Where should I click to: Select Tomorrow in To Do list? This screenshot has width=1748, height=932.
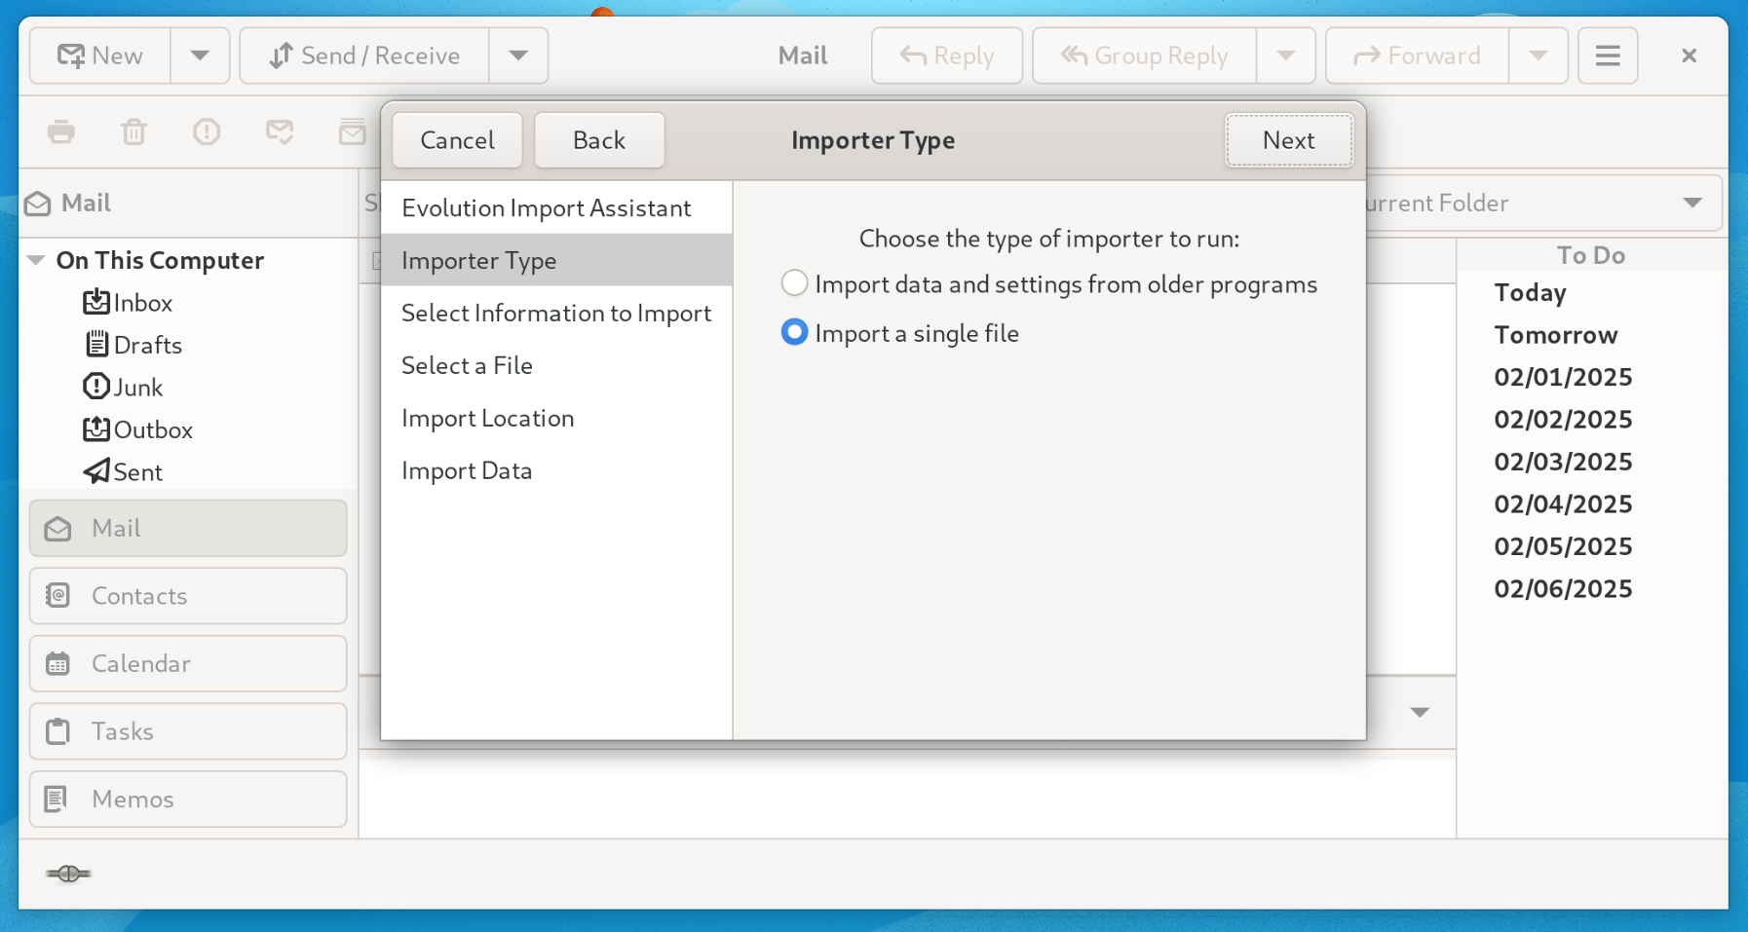coord(1555,335)
